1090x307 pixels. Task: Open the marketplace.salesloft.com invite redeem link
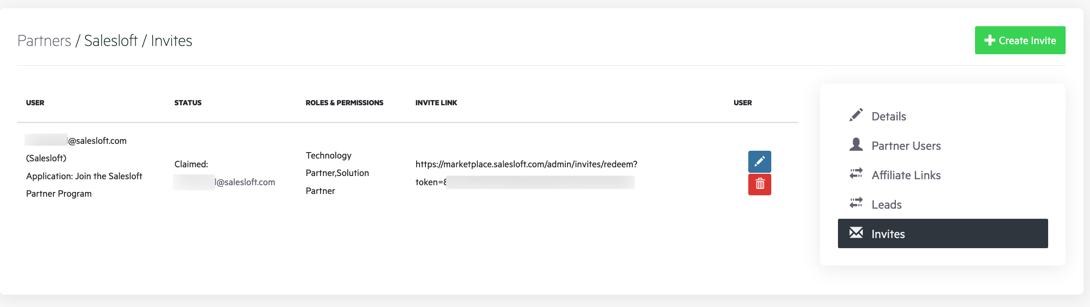click(526, 163)
